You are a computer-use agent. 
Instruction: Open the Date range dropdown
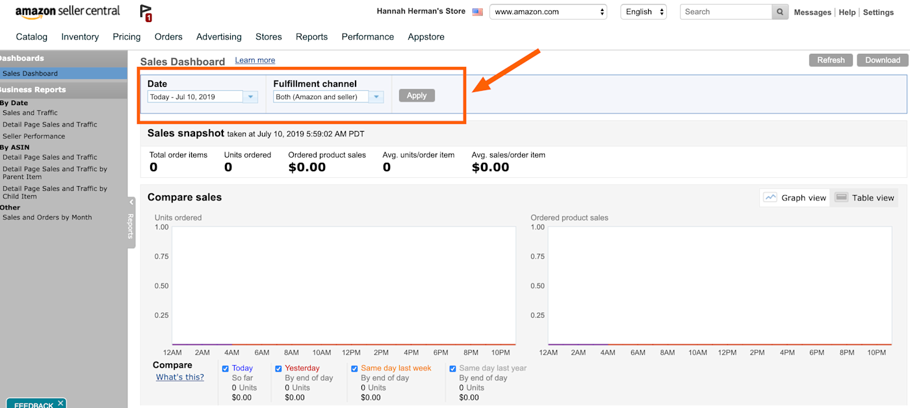pos(203,97)
